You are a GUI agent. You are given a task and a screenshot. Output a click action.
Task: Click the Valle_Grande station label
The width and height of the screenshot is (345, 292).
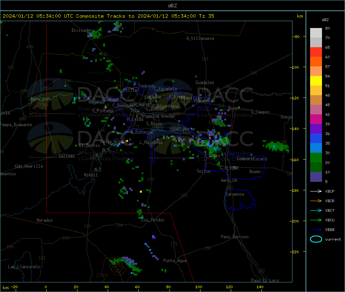(x=114, y=142)
